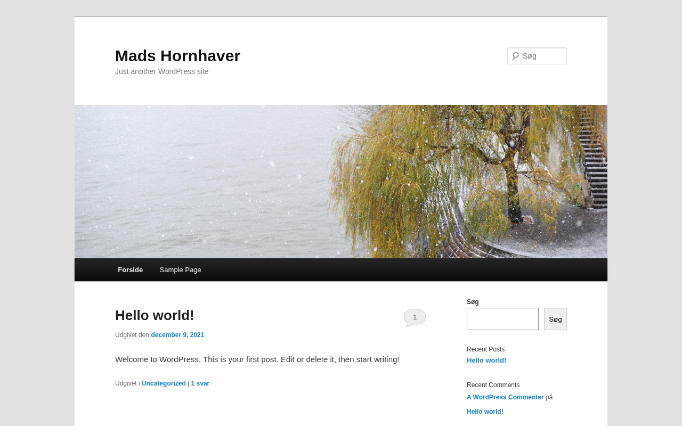The image size is (682, 426).
Task: Open the Mads Hornhaver site title
Action: [177, 56]
